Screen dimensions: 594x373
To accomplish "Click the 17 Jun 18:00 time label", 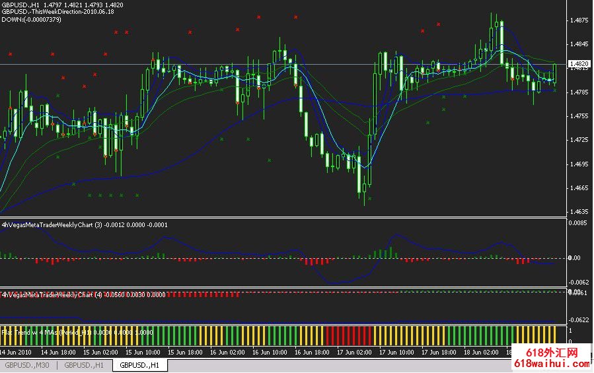I will [x=439, y=352].
